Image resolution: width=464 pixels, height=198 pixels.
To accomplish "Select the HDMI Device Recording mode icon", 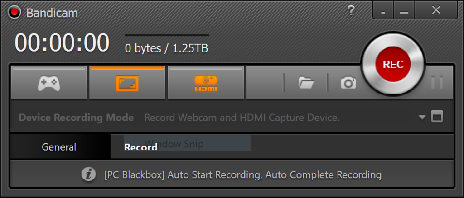I will coord(206,83).
